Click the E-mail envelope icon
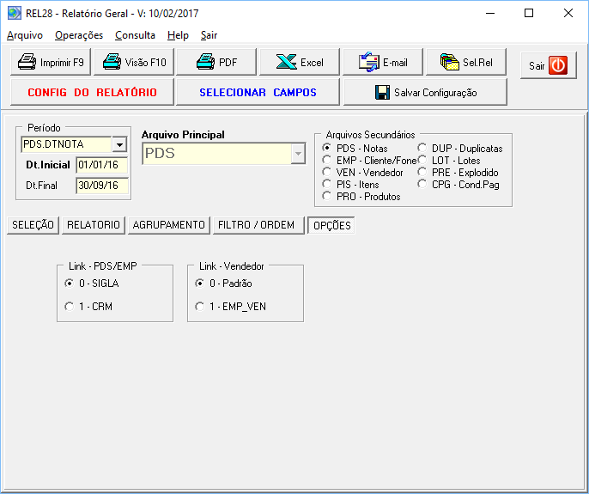Screen dimensions: 589x494 click(x=369, y=62)
